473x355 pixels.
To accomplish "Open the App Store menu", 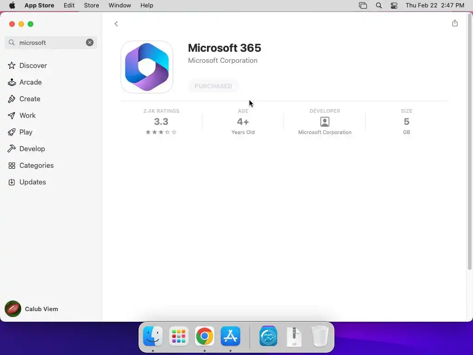I will tap(39, 6).
